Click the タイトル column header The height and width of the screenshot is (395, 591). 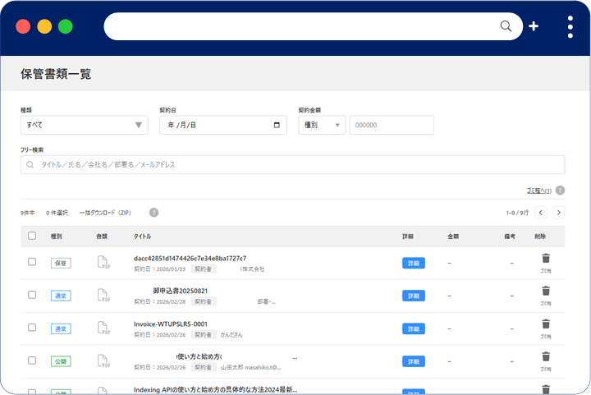coord(143,237)
